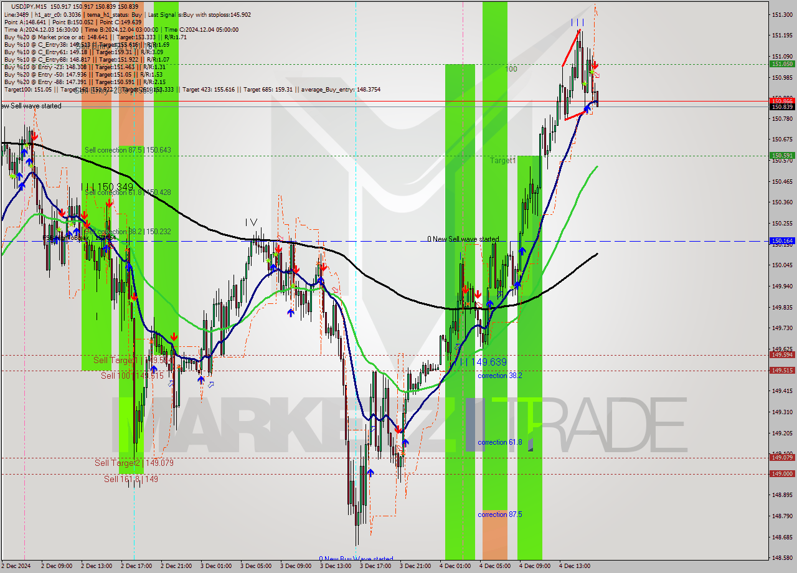
Task: Click the 151.300 price axis label
Action: click(782, 14)
